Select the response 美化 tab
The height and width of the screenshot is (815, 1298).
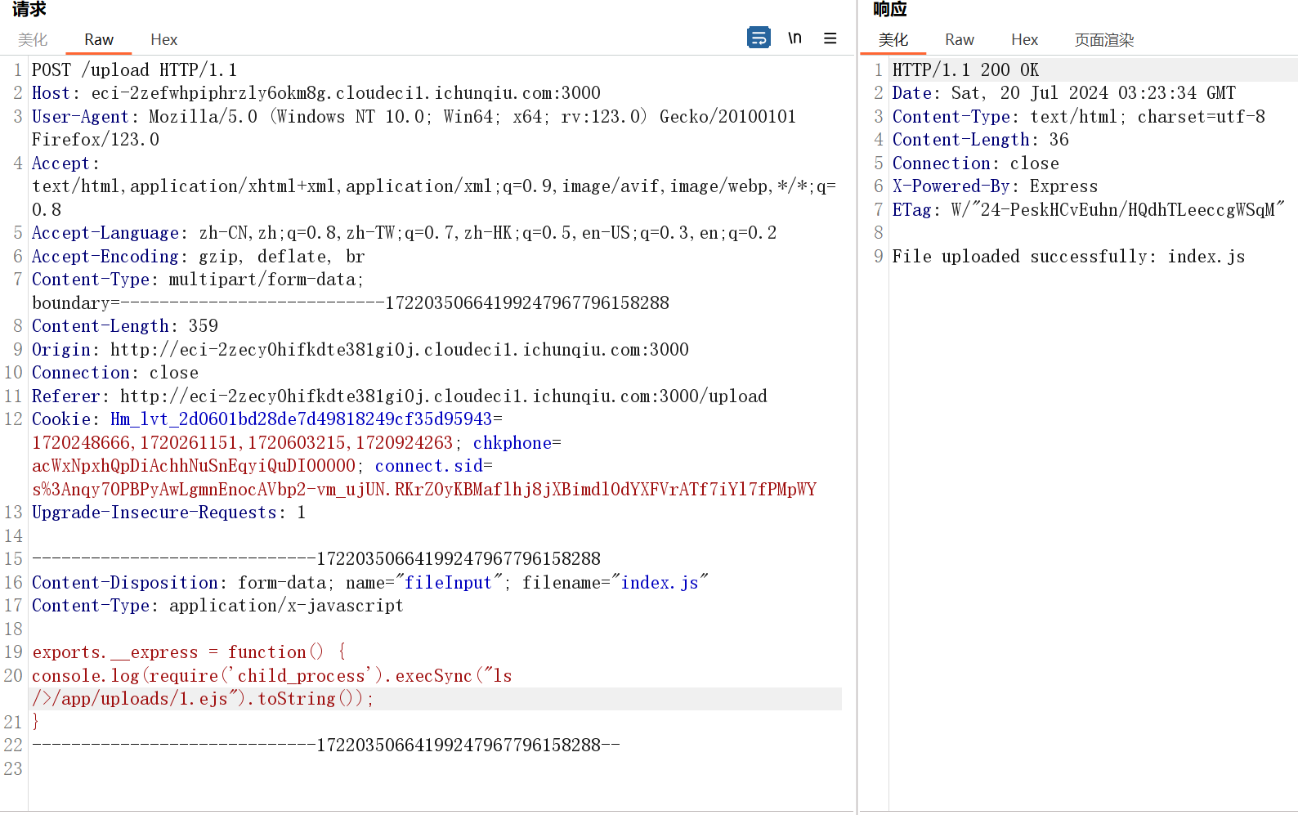893,39
